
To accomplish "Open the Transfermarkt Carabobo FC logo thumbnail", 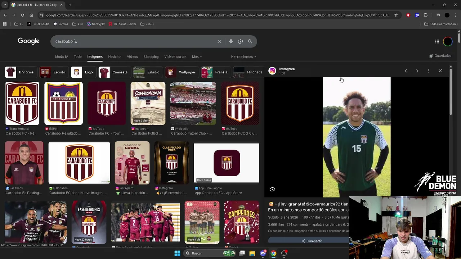I will tap(22, 103).
